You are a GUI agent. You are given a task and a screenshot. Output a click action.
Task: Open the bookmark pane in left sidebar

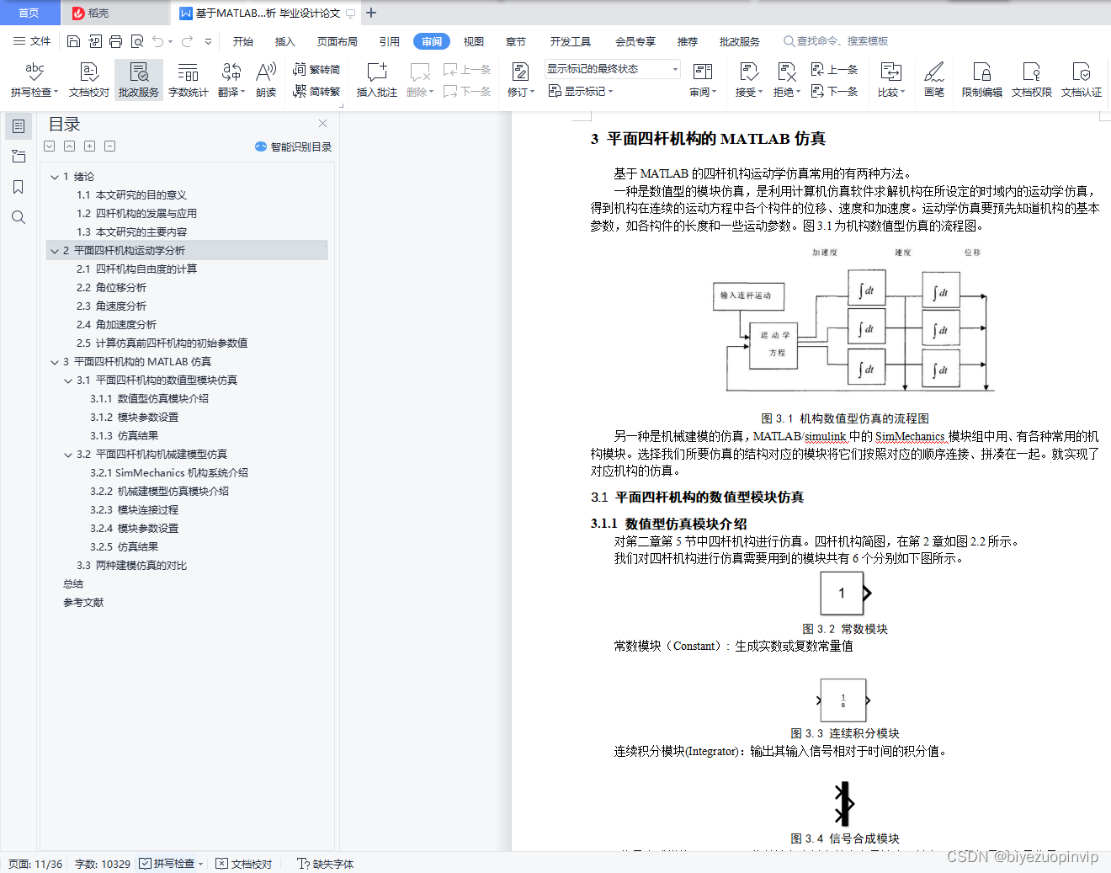(18, 187)
